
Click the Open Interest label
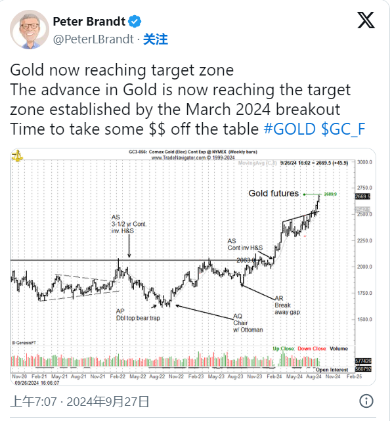click(332, 370)
